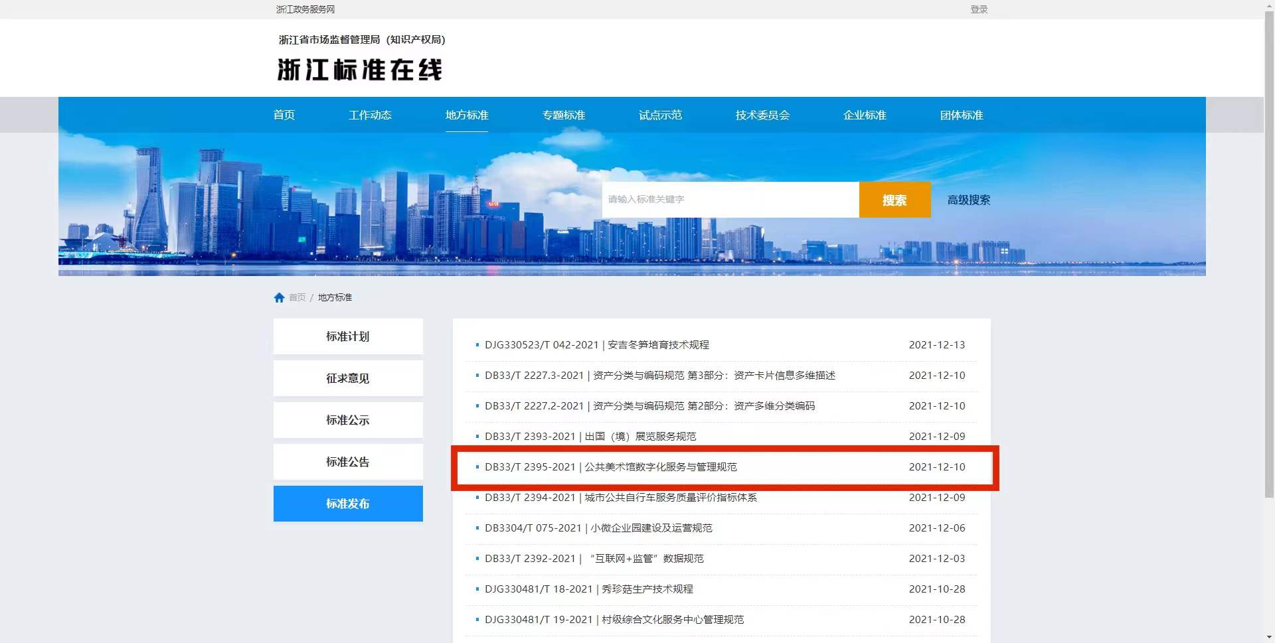Viewport: 1275px width, 643px height.
Task: Open DJG330481/T 18-2021 秀珍菇生产技术规程
Action: coord(589,589)
